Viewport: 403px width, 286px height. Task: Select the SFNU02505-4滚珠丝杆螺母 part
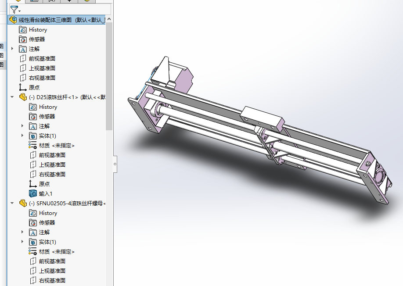[x=62, y=204]
